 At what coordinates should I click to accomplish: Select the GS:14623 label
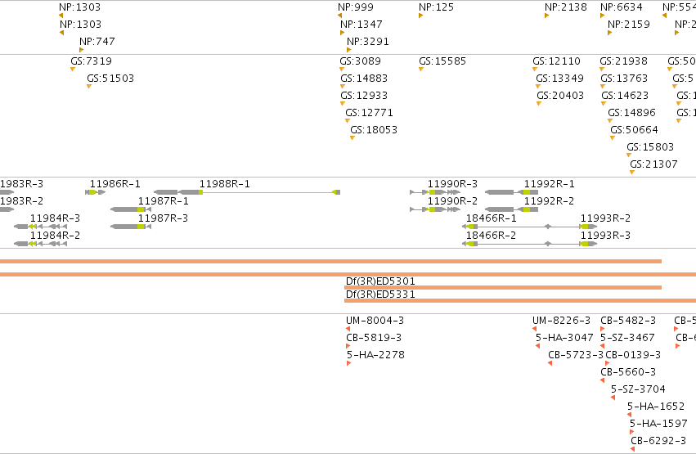tap(625, 96)
